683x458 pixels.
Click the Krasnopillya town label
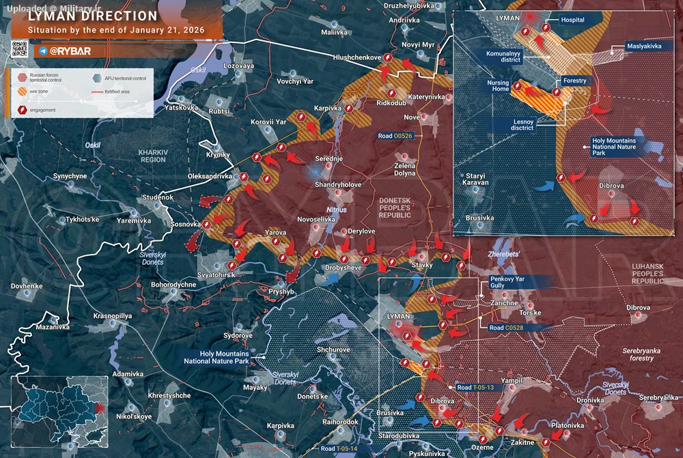pos(113,316)
